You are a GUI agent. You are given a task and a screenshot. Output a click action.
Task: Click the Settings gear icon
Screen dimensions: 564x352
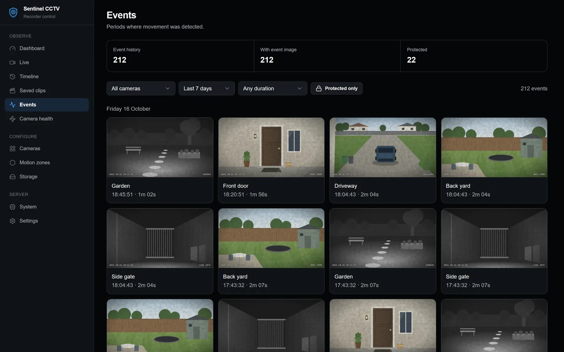(x=13, y=221)
